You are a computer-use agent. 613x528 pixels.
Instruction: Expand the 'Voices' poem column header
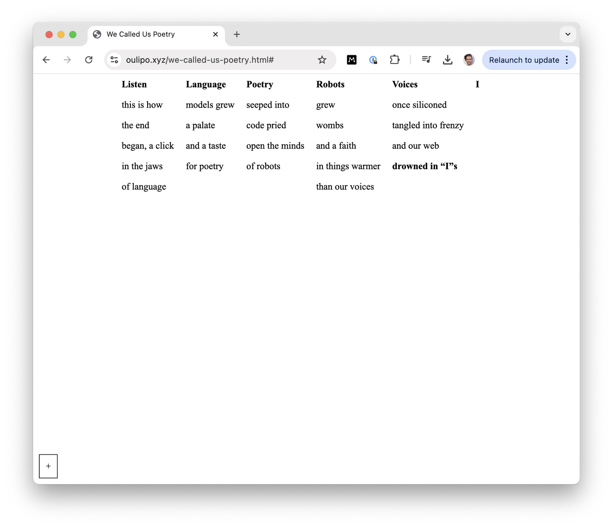405,84
